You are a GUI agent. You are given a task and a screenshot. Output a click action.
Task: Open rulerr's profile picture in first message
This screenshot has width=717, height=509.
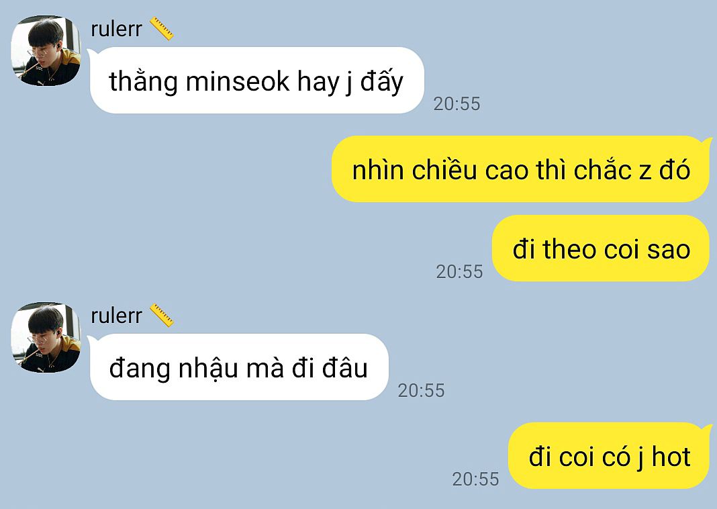[46, 50]
